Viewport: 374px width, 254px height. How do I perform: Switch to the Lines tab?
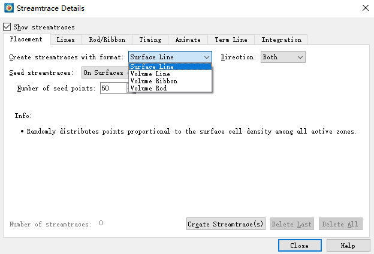coord(65,40)
